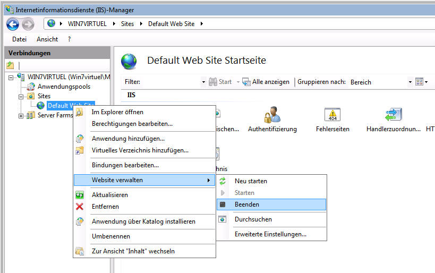Image resolution: width=435 pixels, height=273 pixels.
Task: Collapse the WIN7VIRTUEL server node
Action: (x=11, y=78)
